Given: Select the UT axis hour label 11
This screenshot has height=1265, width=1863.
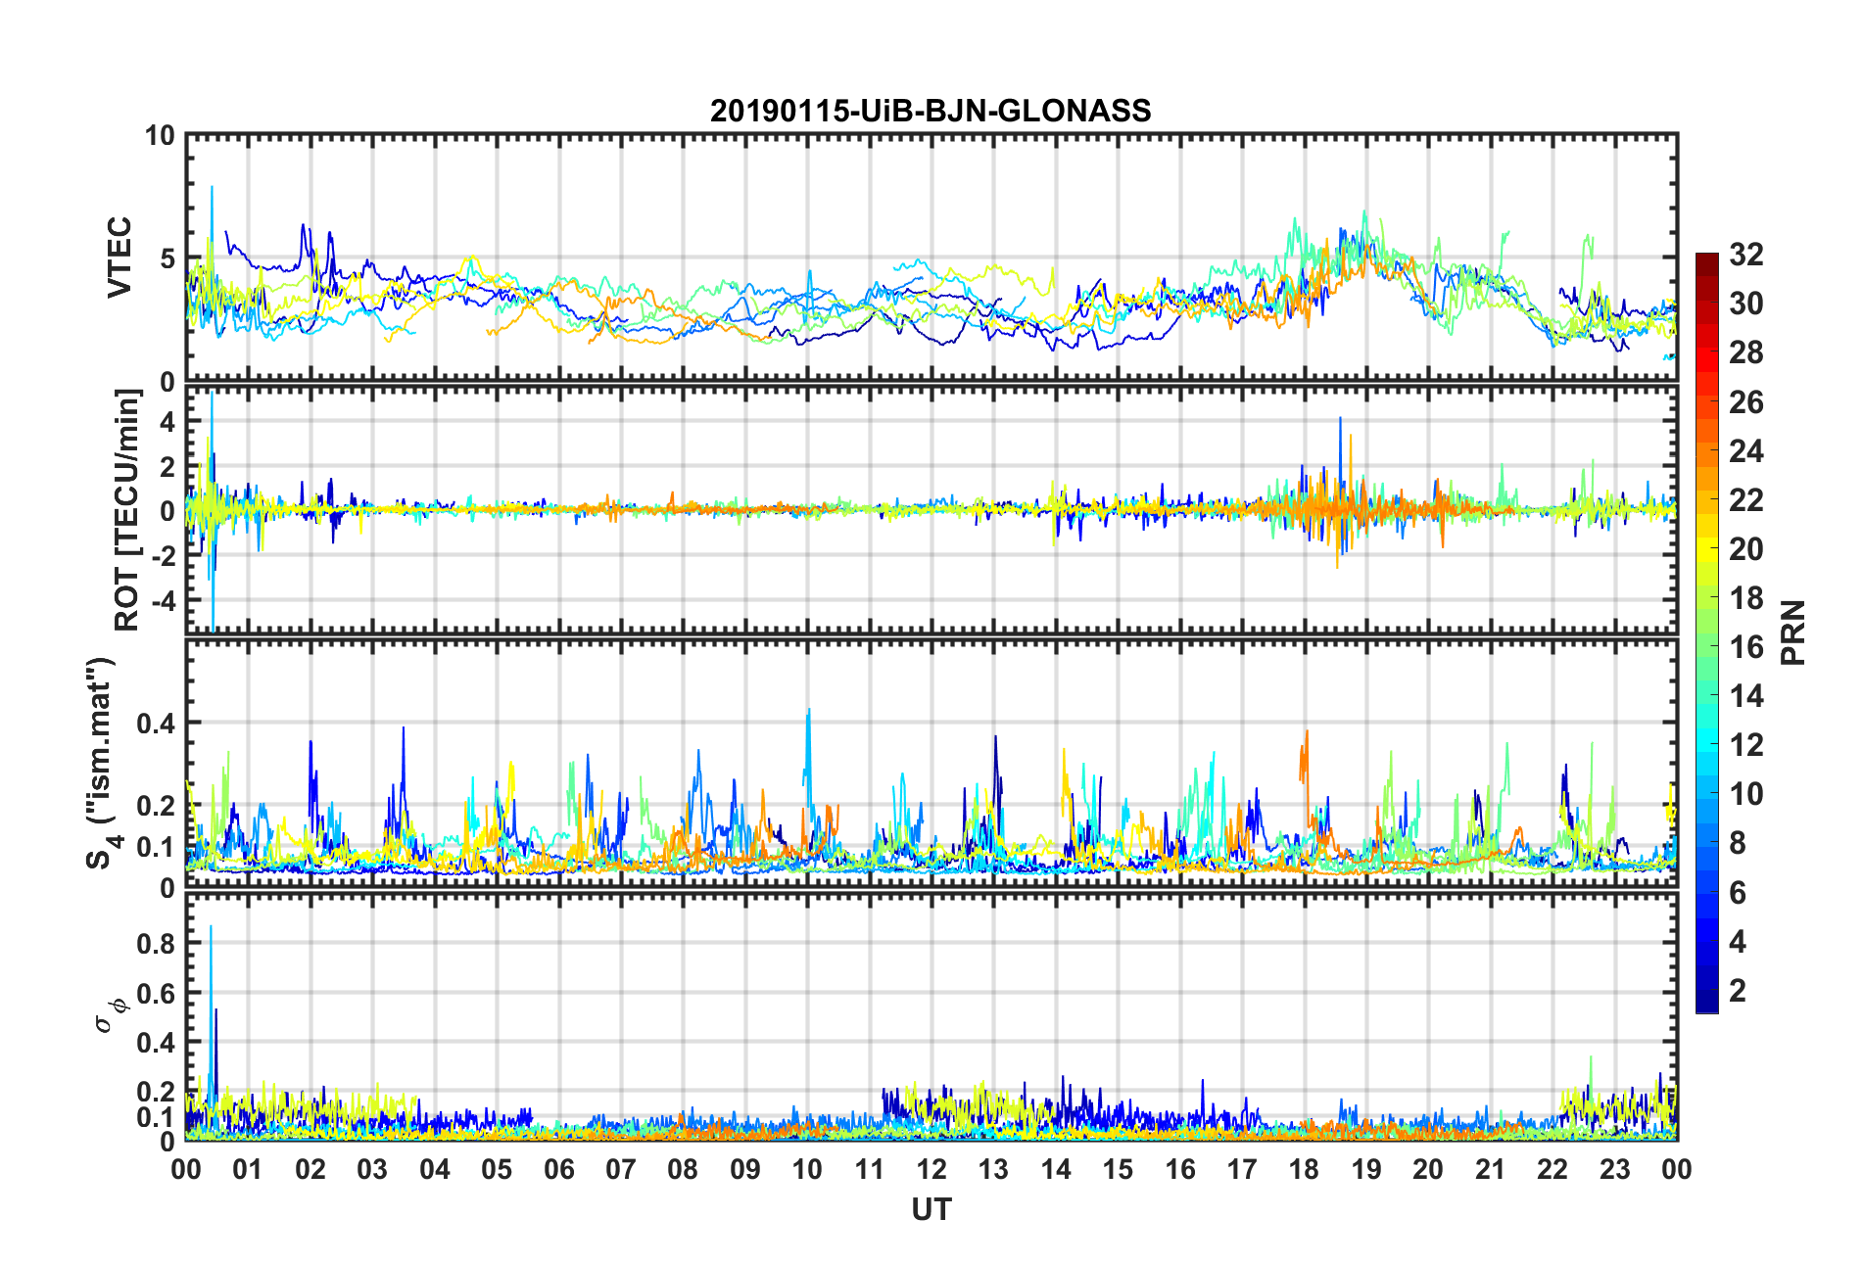Looking at the screenshot, I should point(870,1169).
